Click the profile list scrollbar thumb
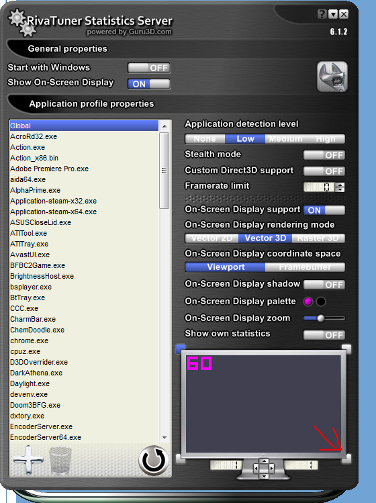Screen dimensions: 376x503 (x=164, y=171)
